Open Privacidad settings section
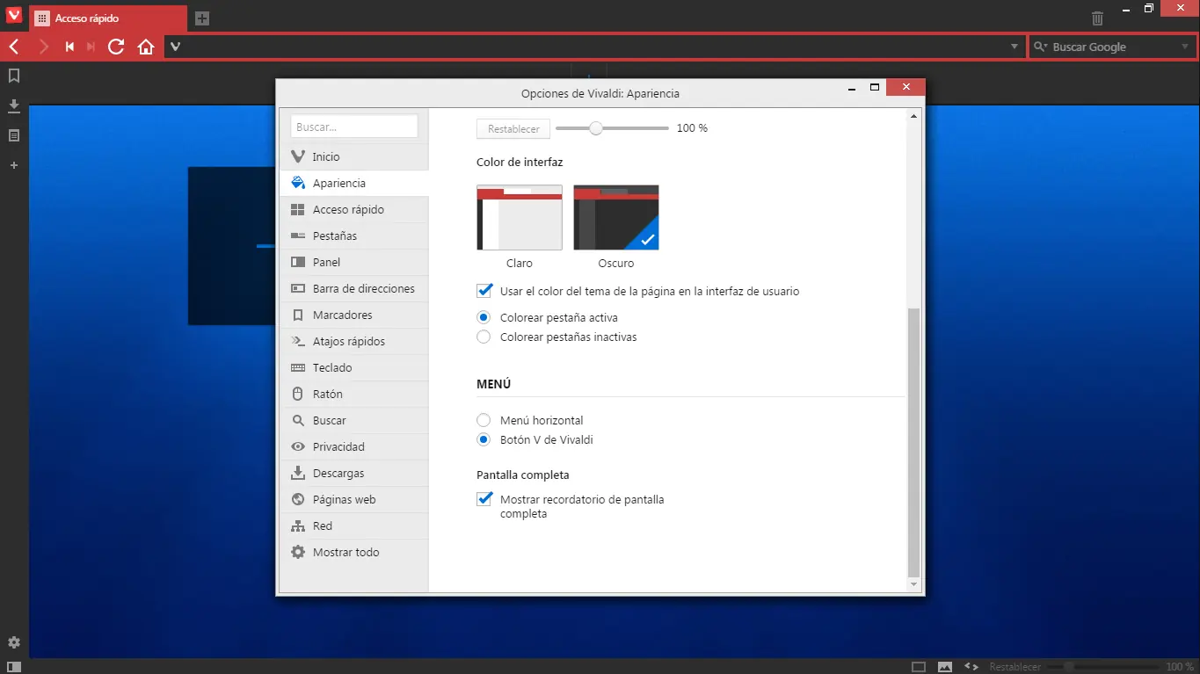Viewport: 1200px width, 674px height. [353, 446]
